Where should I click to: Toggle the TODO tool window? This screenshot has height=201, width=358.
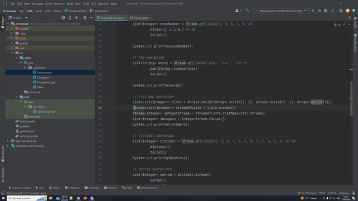coord(54,188)
